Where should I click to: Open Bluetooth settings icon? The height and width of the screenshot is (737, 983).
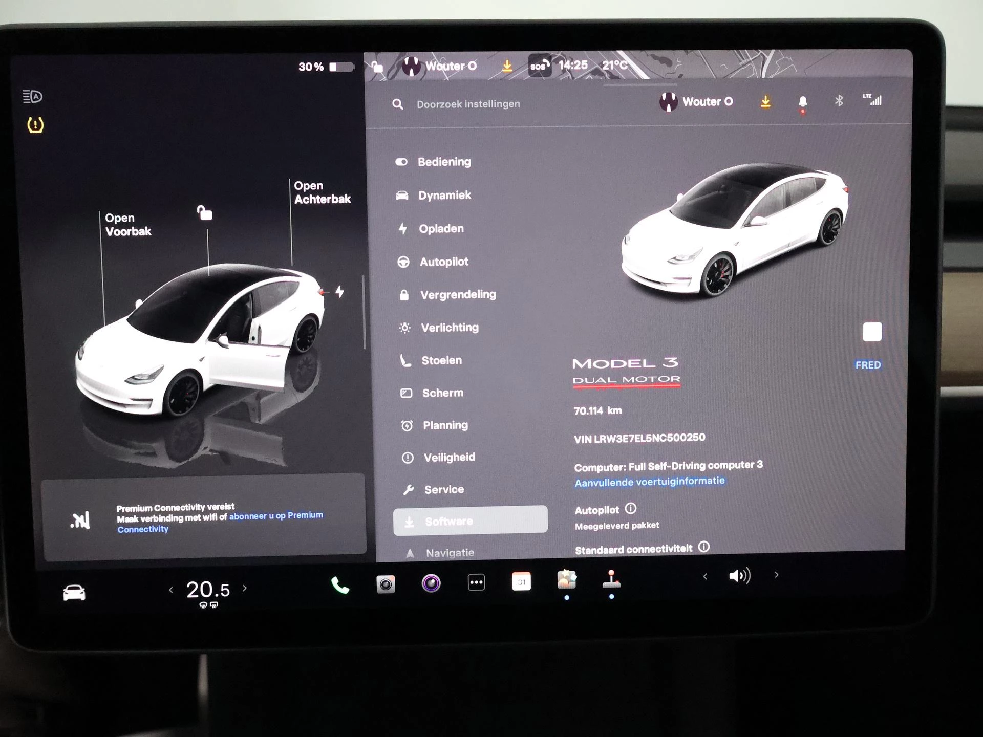839,100
